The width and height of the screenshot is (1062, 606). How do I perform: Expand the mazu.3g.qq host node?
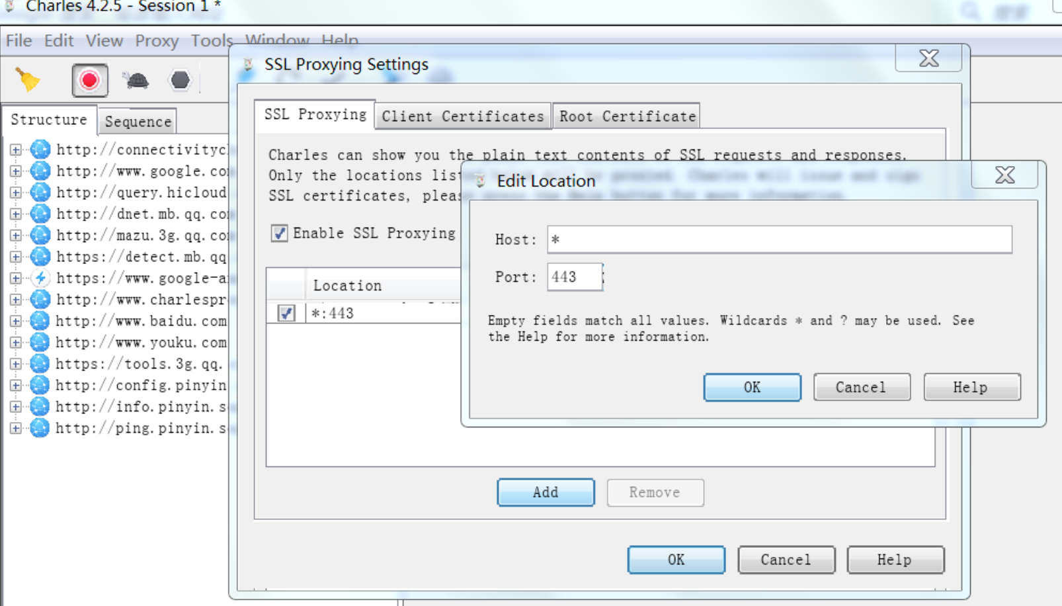[x=15, y=236]
